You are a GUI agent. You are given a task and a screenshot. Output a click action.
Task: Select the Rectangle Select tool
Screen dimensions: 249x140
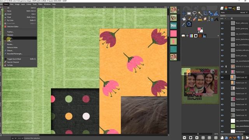pos(189,13)
